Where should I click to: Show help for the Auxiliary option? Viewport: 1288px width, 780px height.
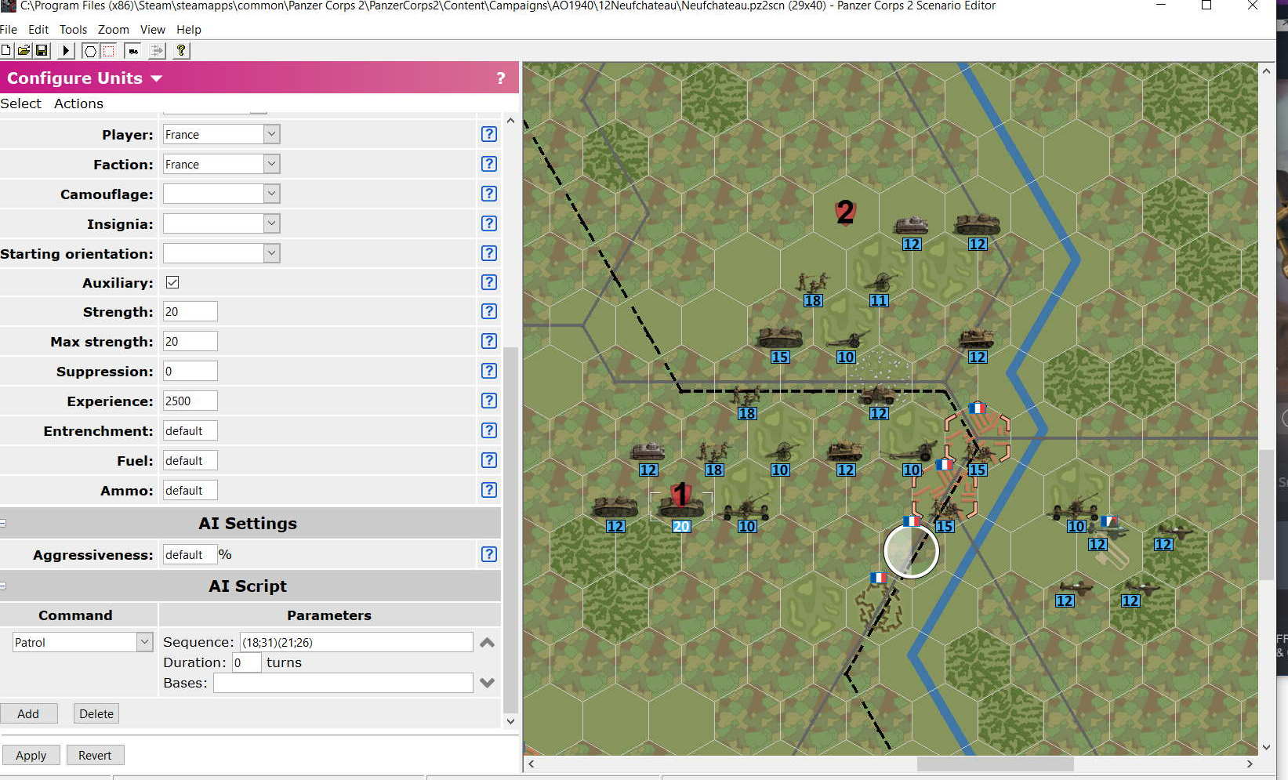pyautogui.click(x=489, y=282)
